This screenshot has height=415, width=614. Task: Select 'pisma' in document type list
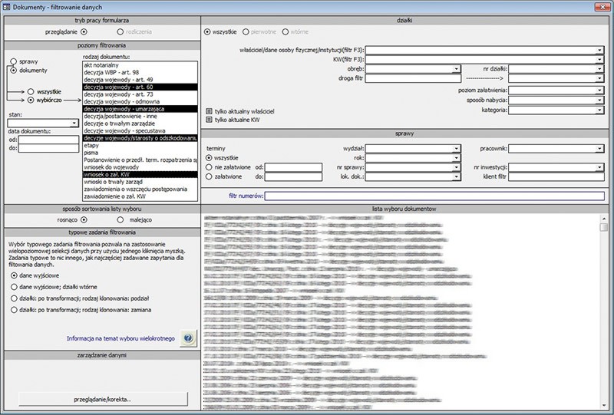click(140, 153)
